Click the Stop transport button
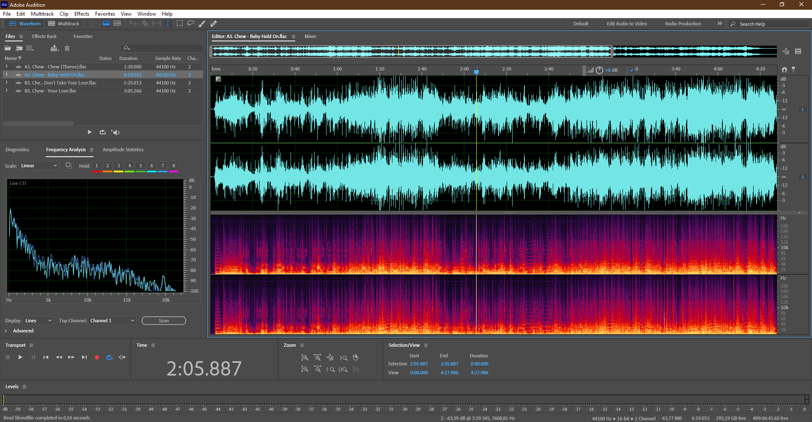This screenshot has width=812, height=422. (8, 357)
